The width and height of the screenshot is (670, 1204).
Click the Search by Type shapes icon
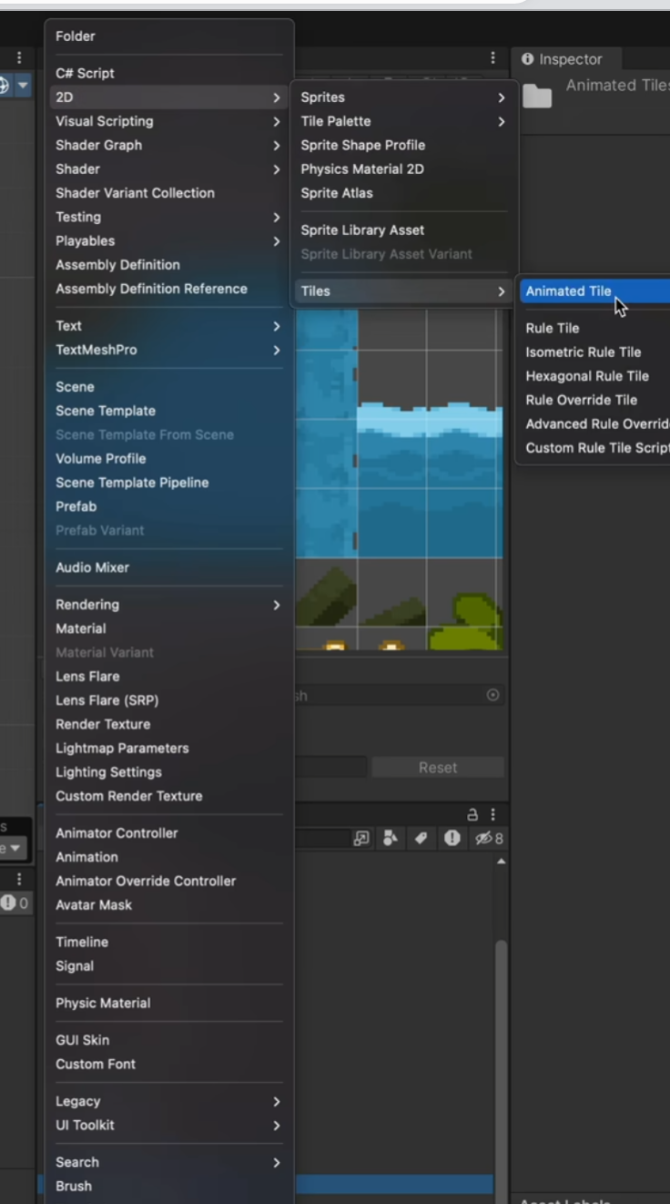391,839
